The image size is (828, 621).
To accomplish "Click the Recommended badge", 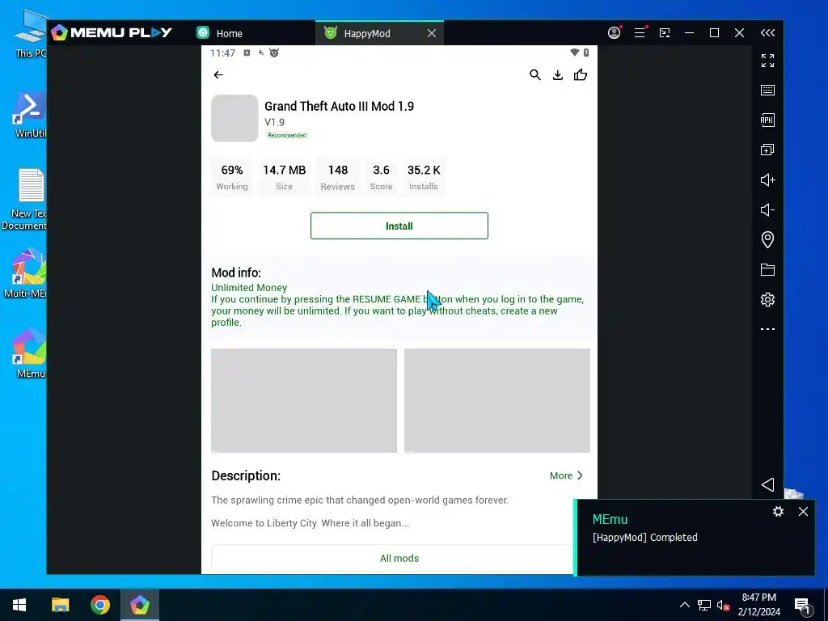I will click(287, 135).
